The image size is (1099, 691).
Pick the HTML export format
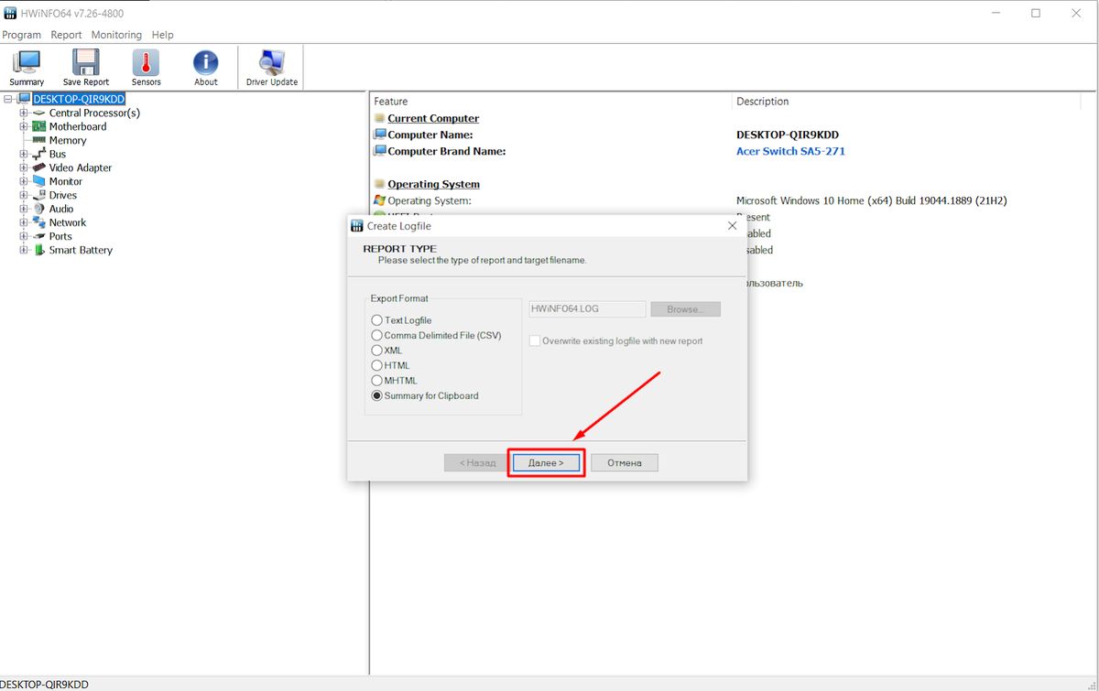coord(377,366)
